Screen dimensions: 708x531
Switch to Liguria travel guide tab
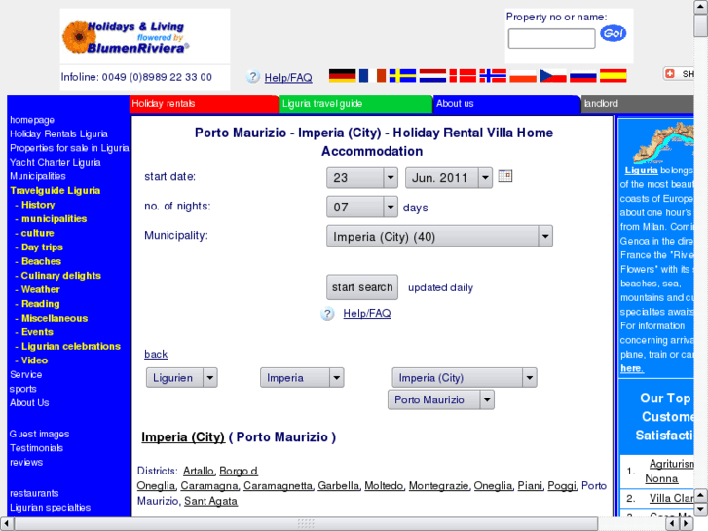[x=355, y=104]
